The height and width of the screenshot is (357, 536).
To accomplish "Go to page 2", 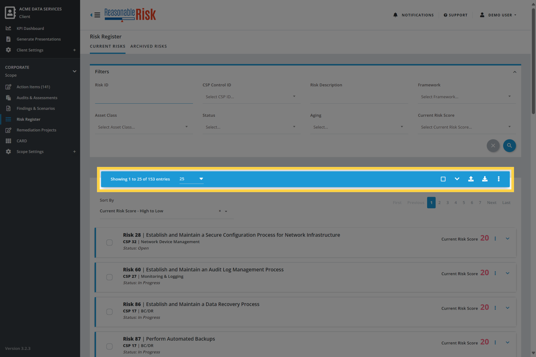I will [x=439, y=203].
